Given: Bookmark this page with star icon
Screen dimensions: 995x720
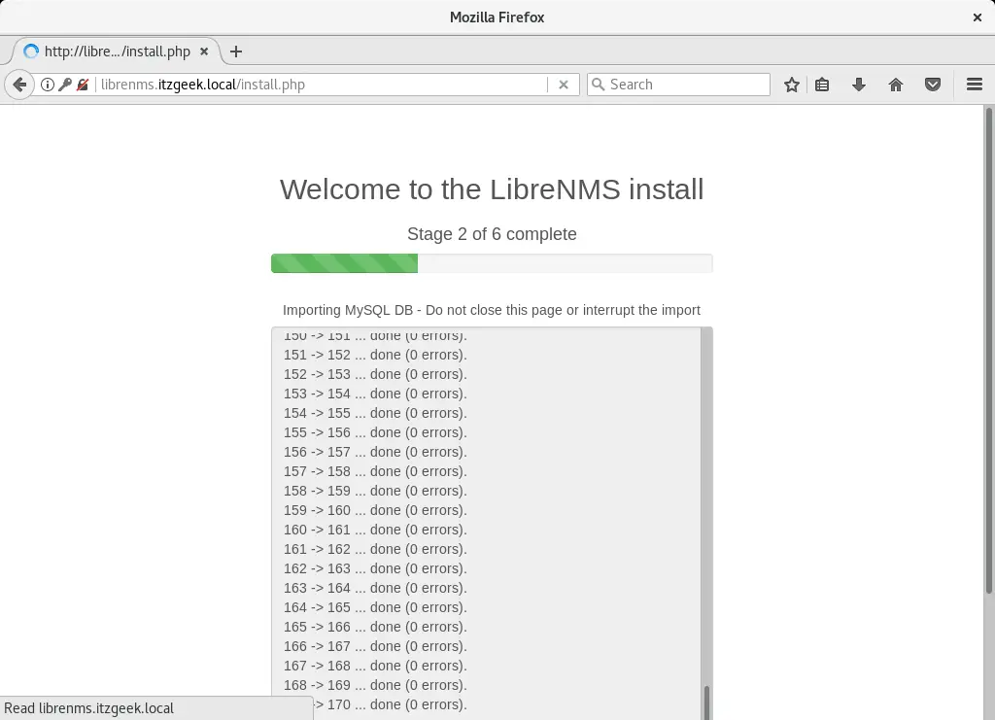Looking at the screenshot, I should click(x=792, y=85).
